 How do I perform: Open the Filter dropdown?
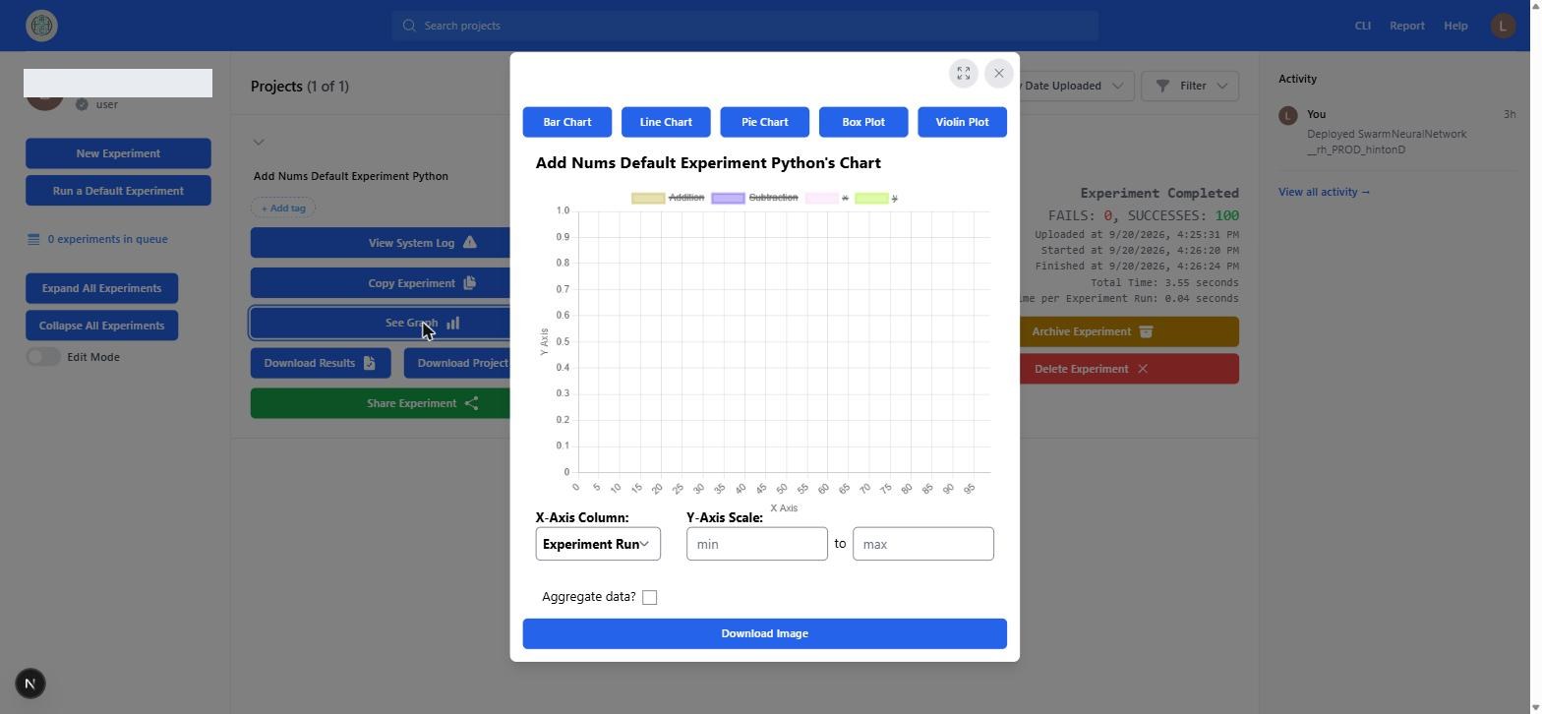coord(1190,86)
